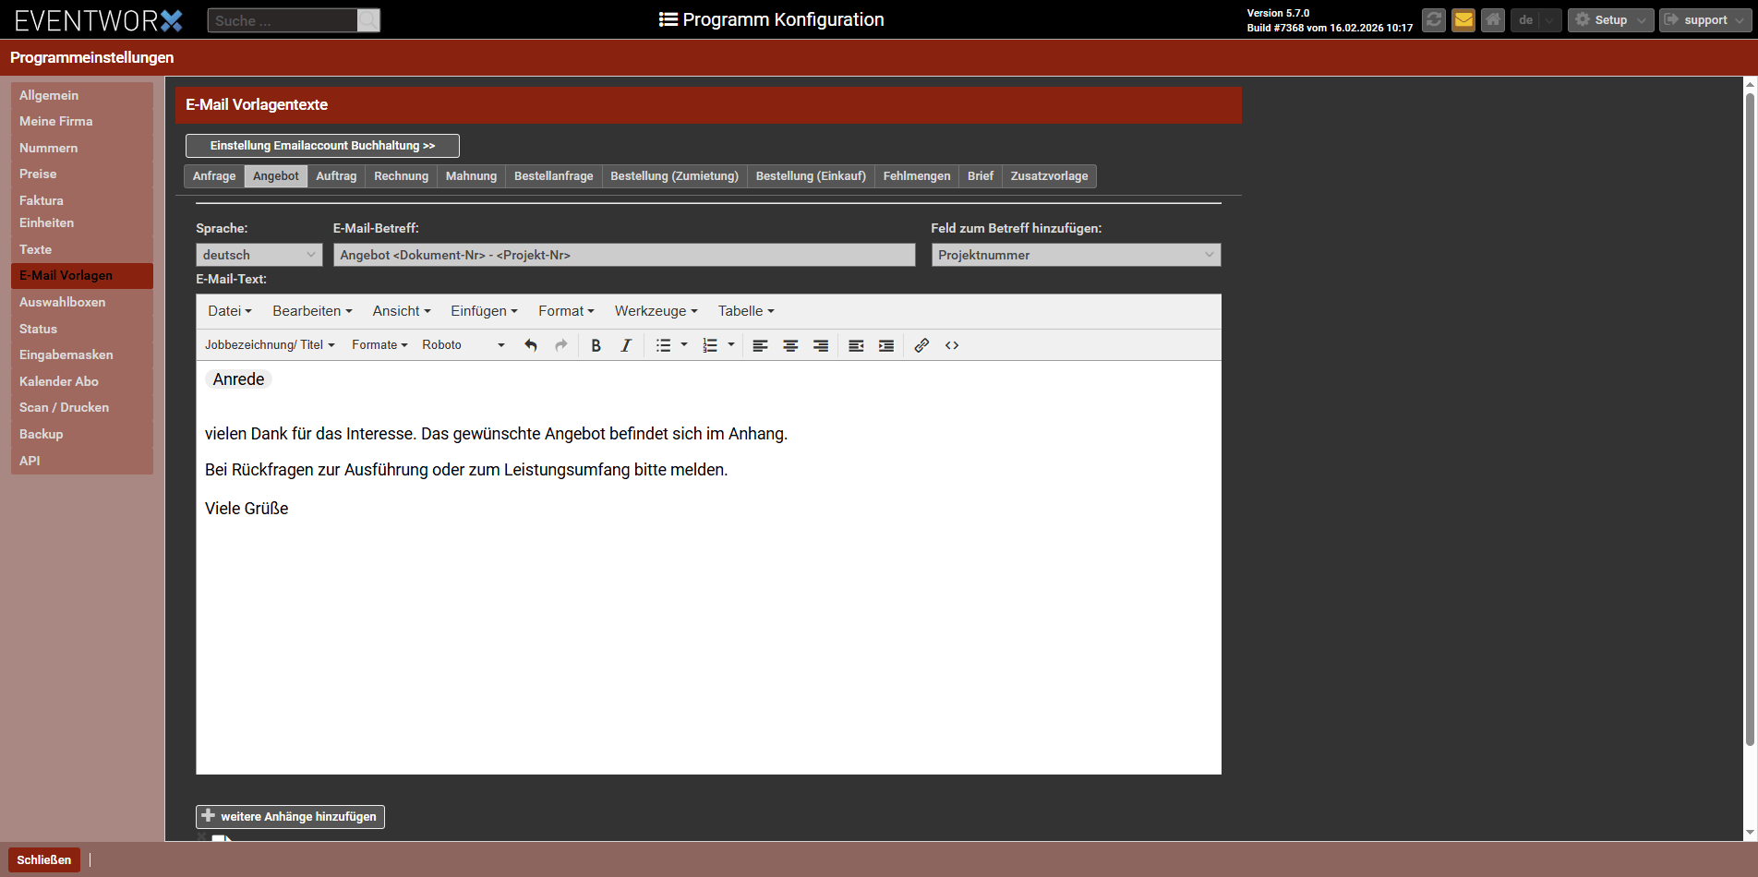The image size is (1758, 877).
Task: Expand the Projektnummer subject field dropdown
Action: pyautogui.click(x=1076, y=255)
